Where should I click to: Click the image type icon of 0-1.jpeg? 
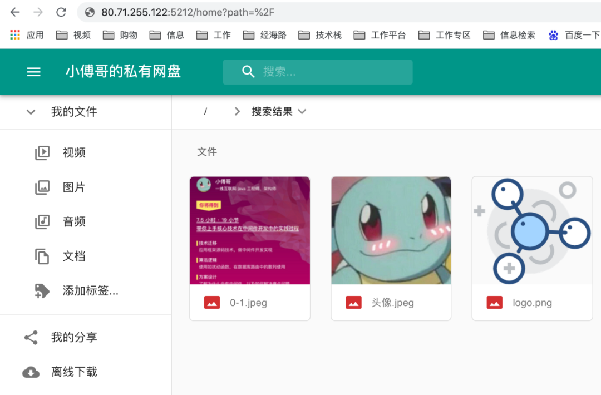(212, 303)
